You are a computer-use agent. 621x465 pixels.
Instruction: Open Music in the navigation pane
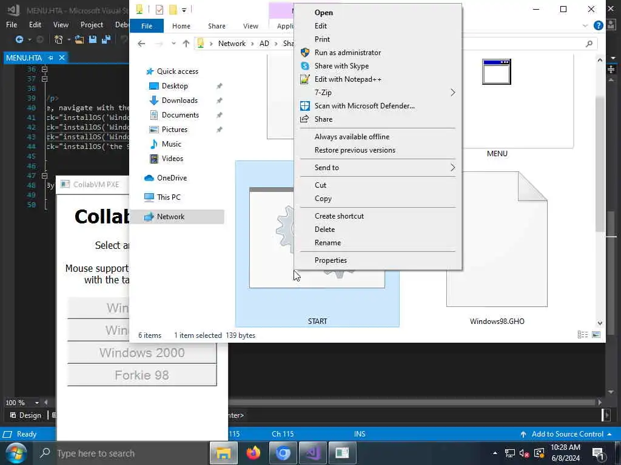point(171,144)
